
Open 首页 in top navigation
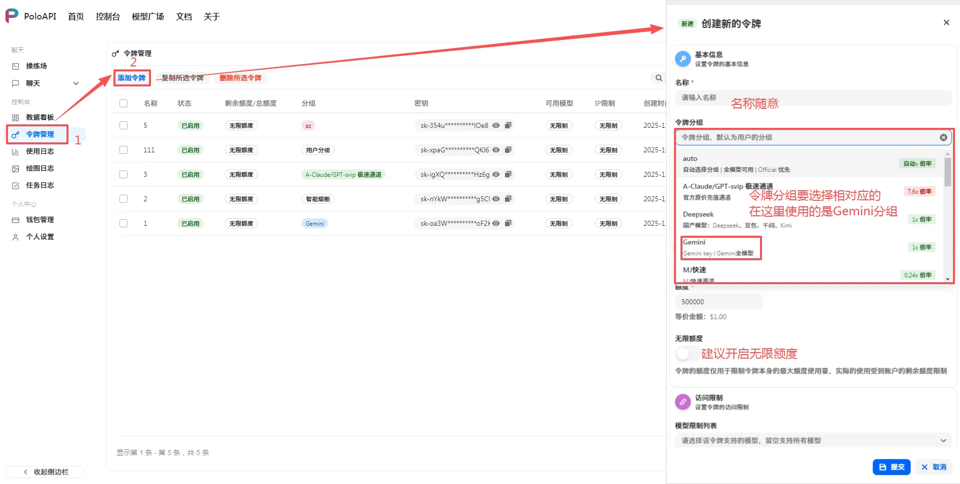pos(76,16)
